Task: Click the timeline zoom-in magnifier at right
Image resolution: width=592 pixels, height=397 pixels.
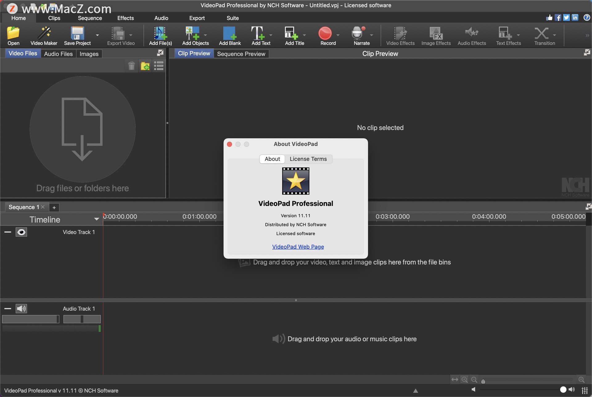Action: click(x=582, y=380)
